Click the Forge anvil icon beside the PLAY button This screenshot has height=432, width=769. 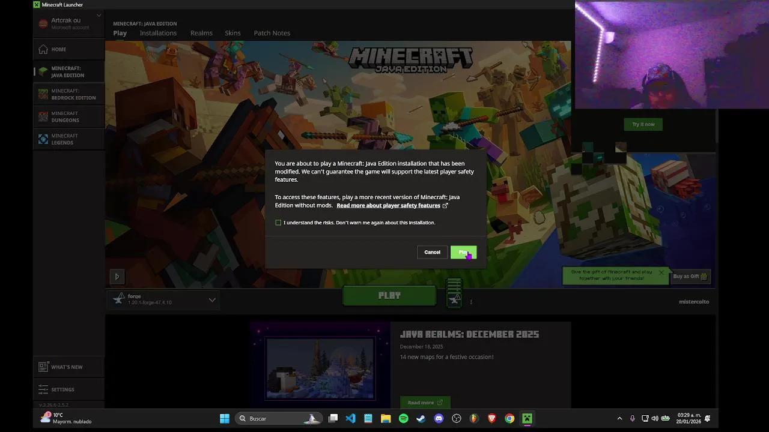point(454,293)
